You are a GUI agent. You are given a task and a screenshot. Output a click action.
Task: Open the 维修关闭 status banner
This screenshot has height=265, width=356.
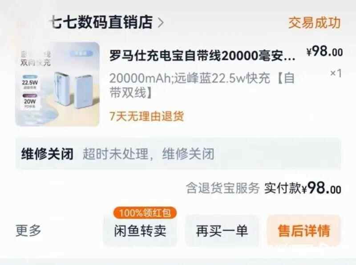[x=178, y=154]
